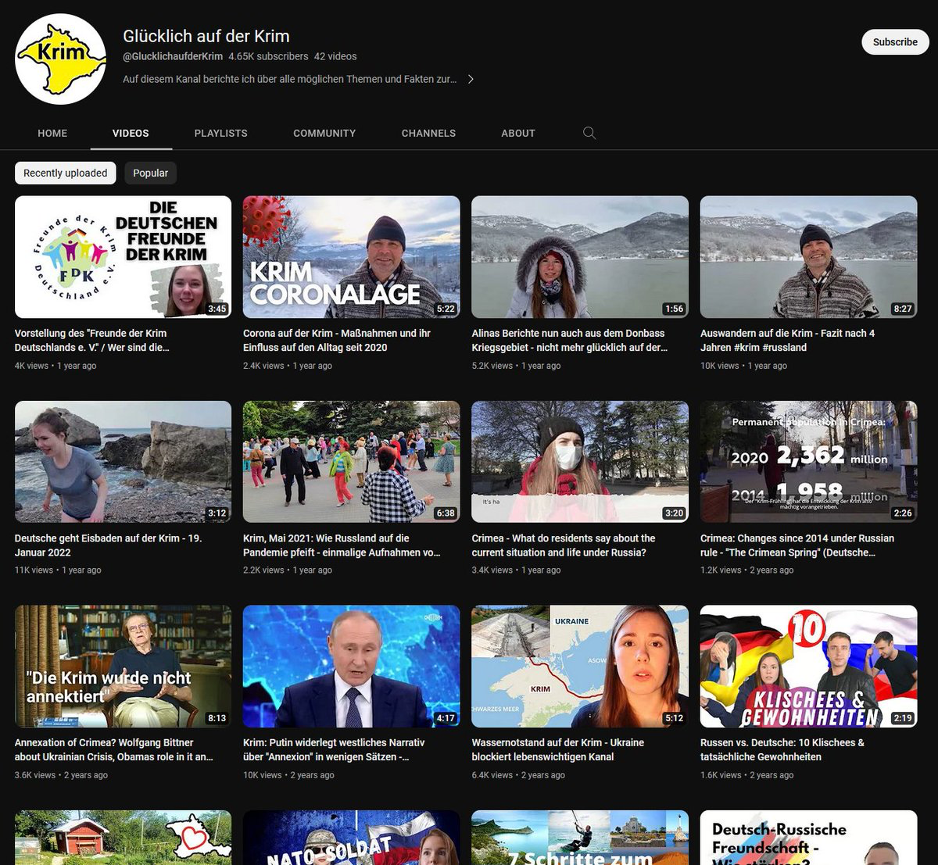
Task: Switch to the ABOUT tab
Action: click(x=518, y=133)
